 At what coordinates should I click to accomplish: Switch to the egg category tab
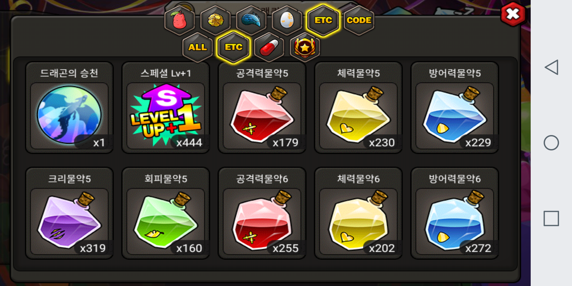click(287, 20)
